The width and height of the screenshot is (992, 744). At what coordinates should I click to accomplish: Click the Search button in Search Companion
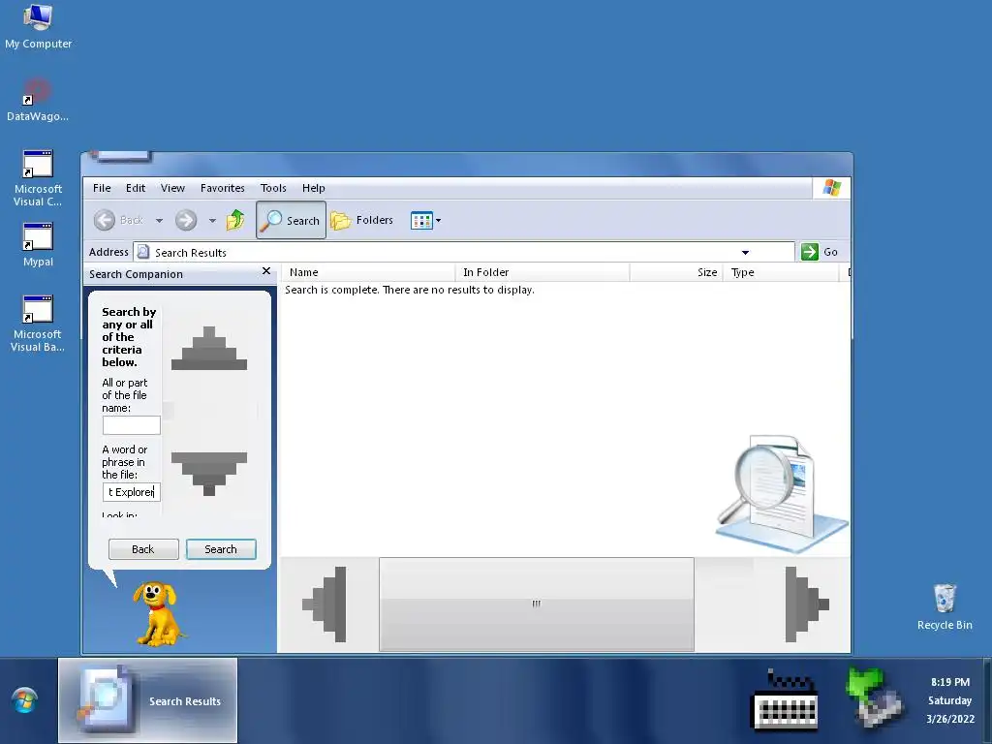(x=221, y=549)
